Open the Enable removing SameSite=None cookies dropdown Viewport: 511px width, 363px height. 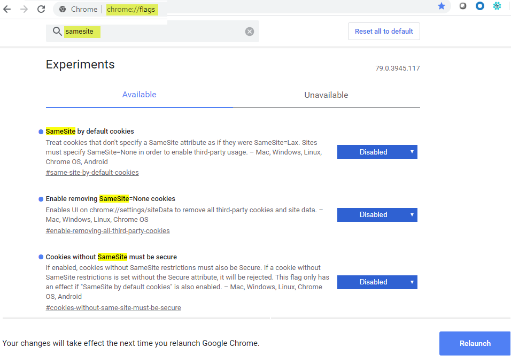pos(377,214)
